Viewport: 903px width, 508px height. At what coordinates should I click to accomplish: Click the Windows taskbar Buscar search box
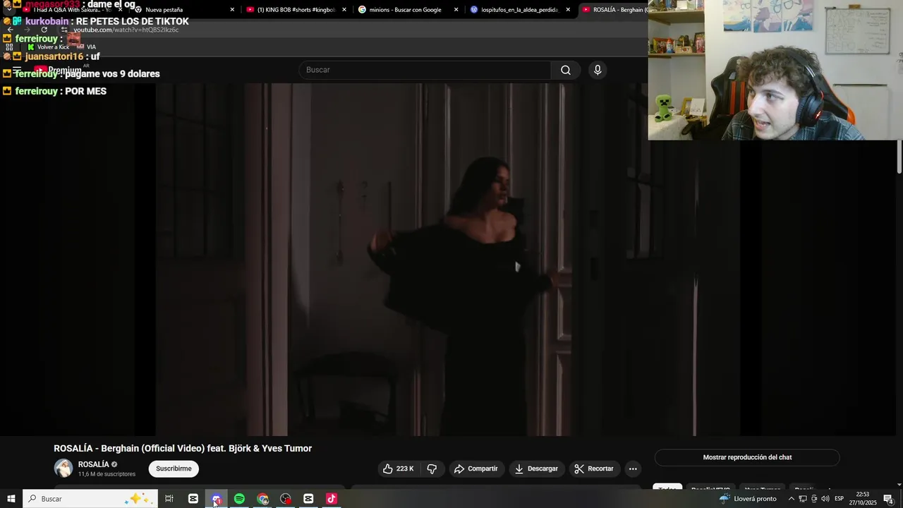tap(89, 499)
